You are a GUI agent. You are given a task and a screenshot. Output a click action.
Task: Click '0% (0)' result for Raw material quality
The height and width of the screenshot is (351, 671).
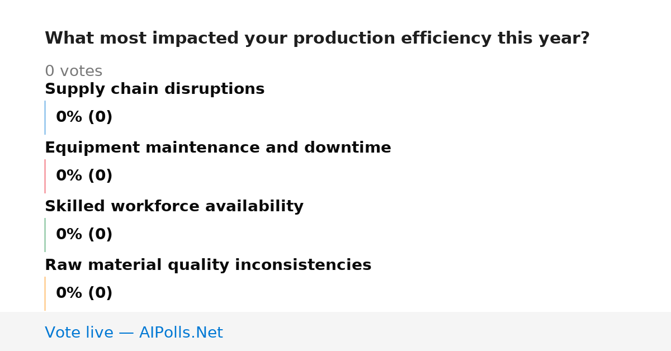click(x=84, y=293)
